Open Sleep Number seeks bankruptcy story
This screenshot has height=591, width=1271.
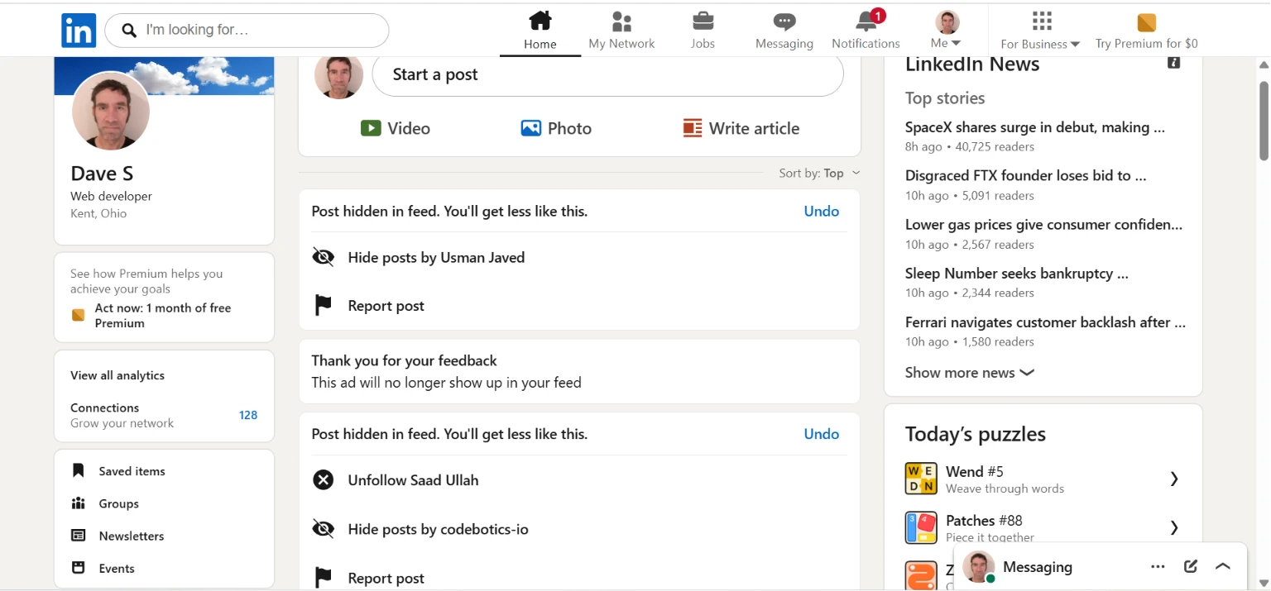coord(1017,273)
